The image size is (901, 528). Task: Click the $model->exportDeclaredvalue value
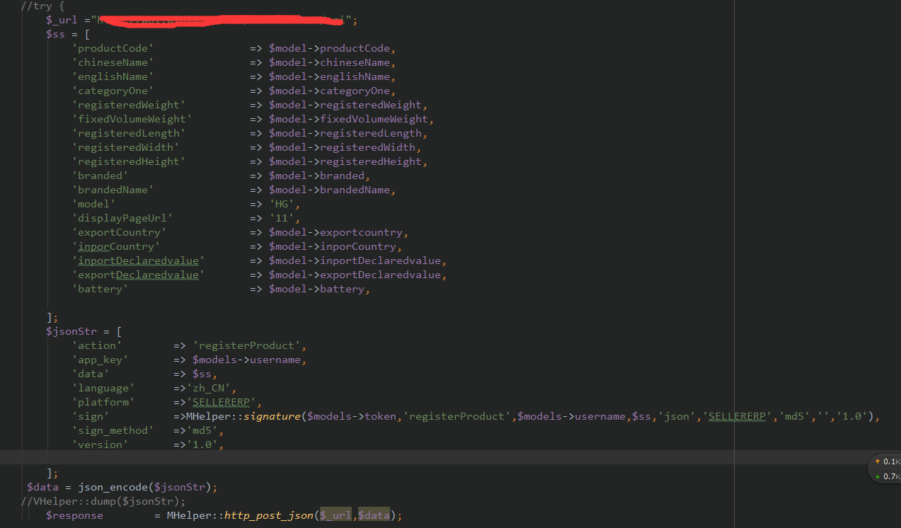355,275
